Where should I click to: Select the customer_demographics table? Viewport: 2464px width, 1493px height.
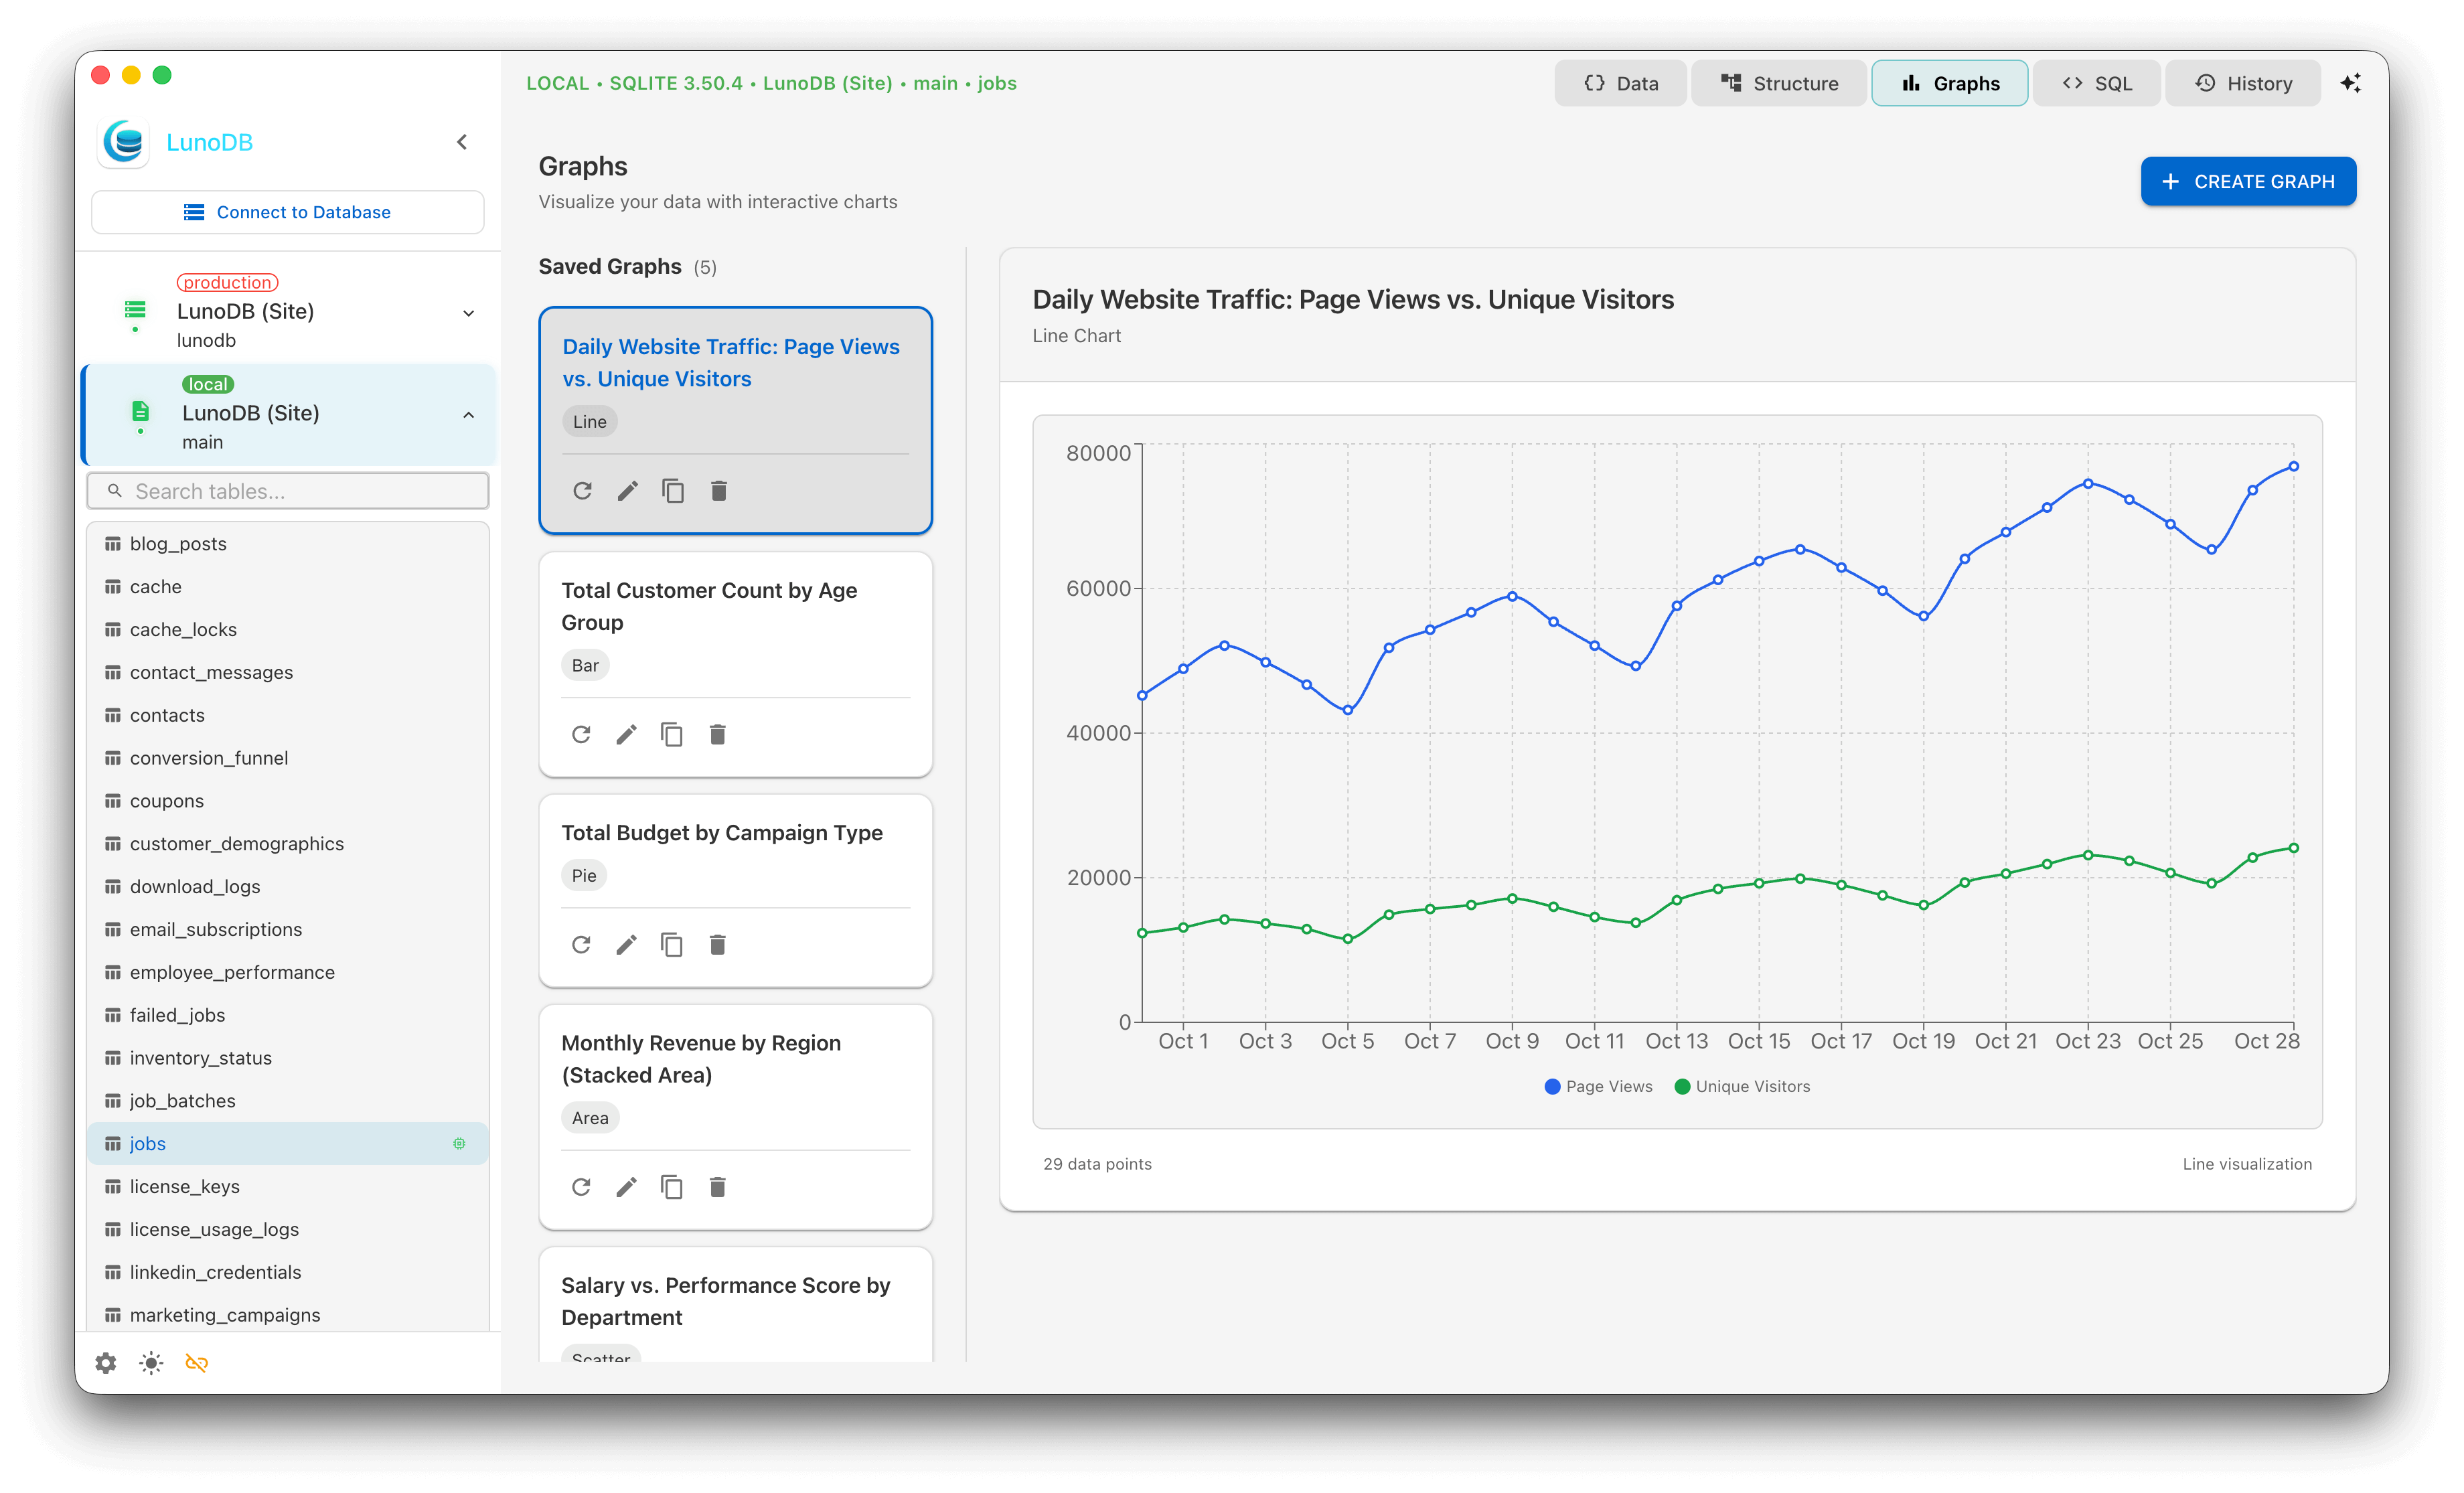coord(236,844)
